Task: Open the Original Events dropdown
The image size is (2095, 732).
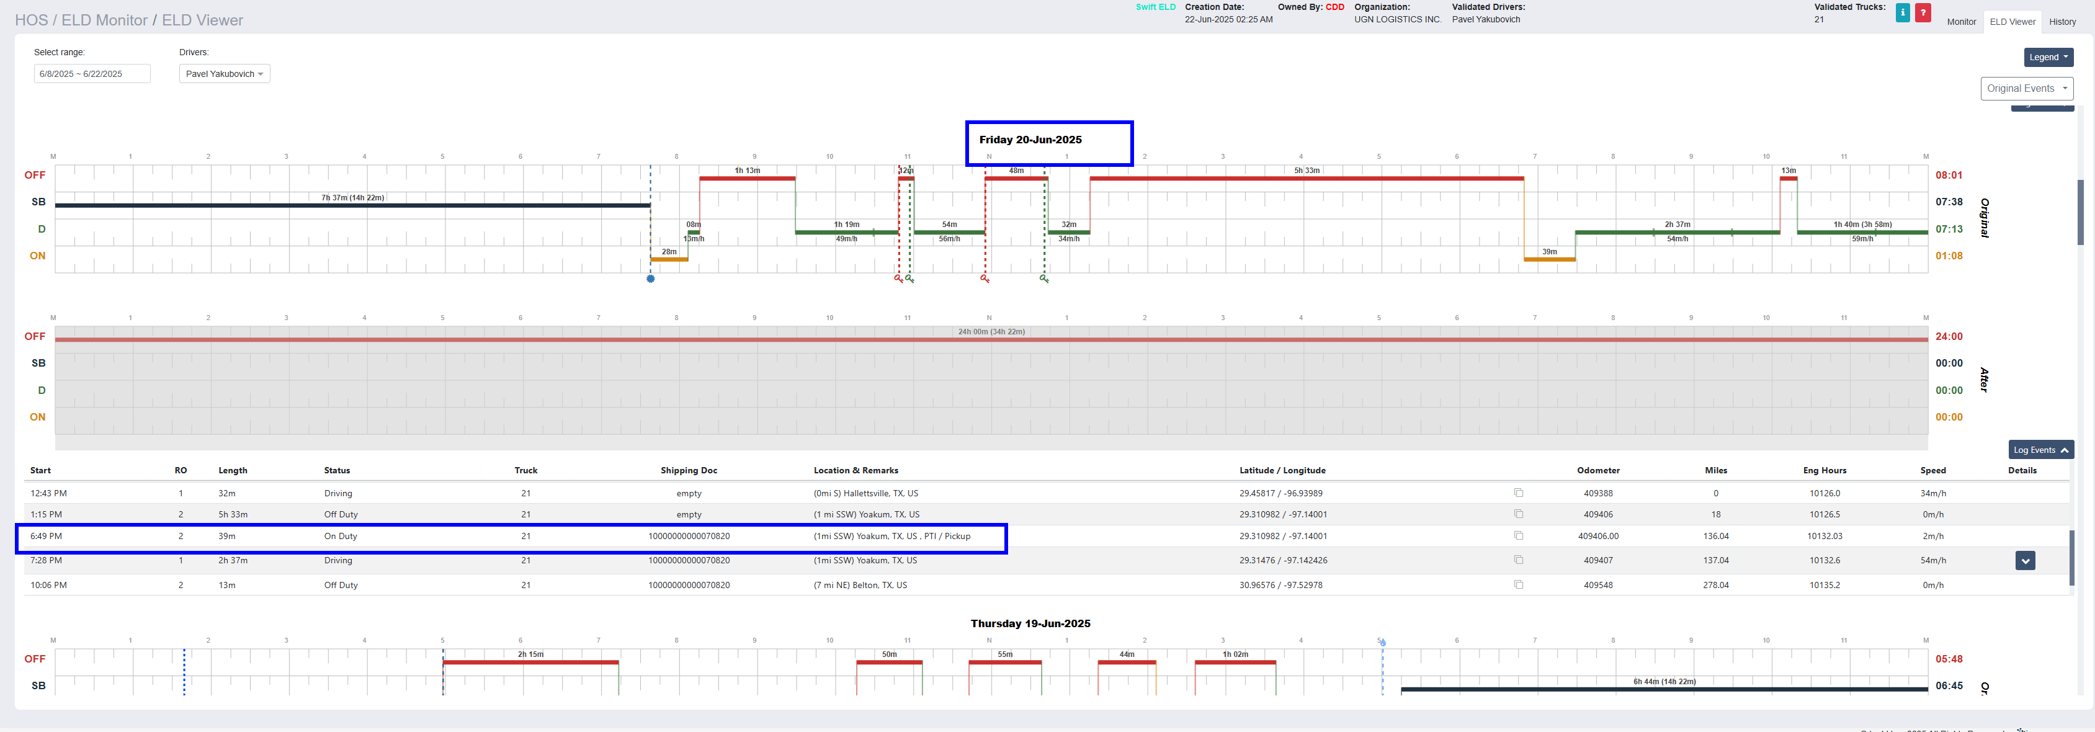Action: [2026, 89]
